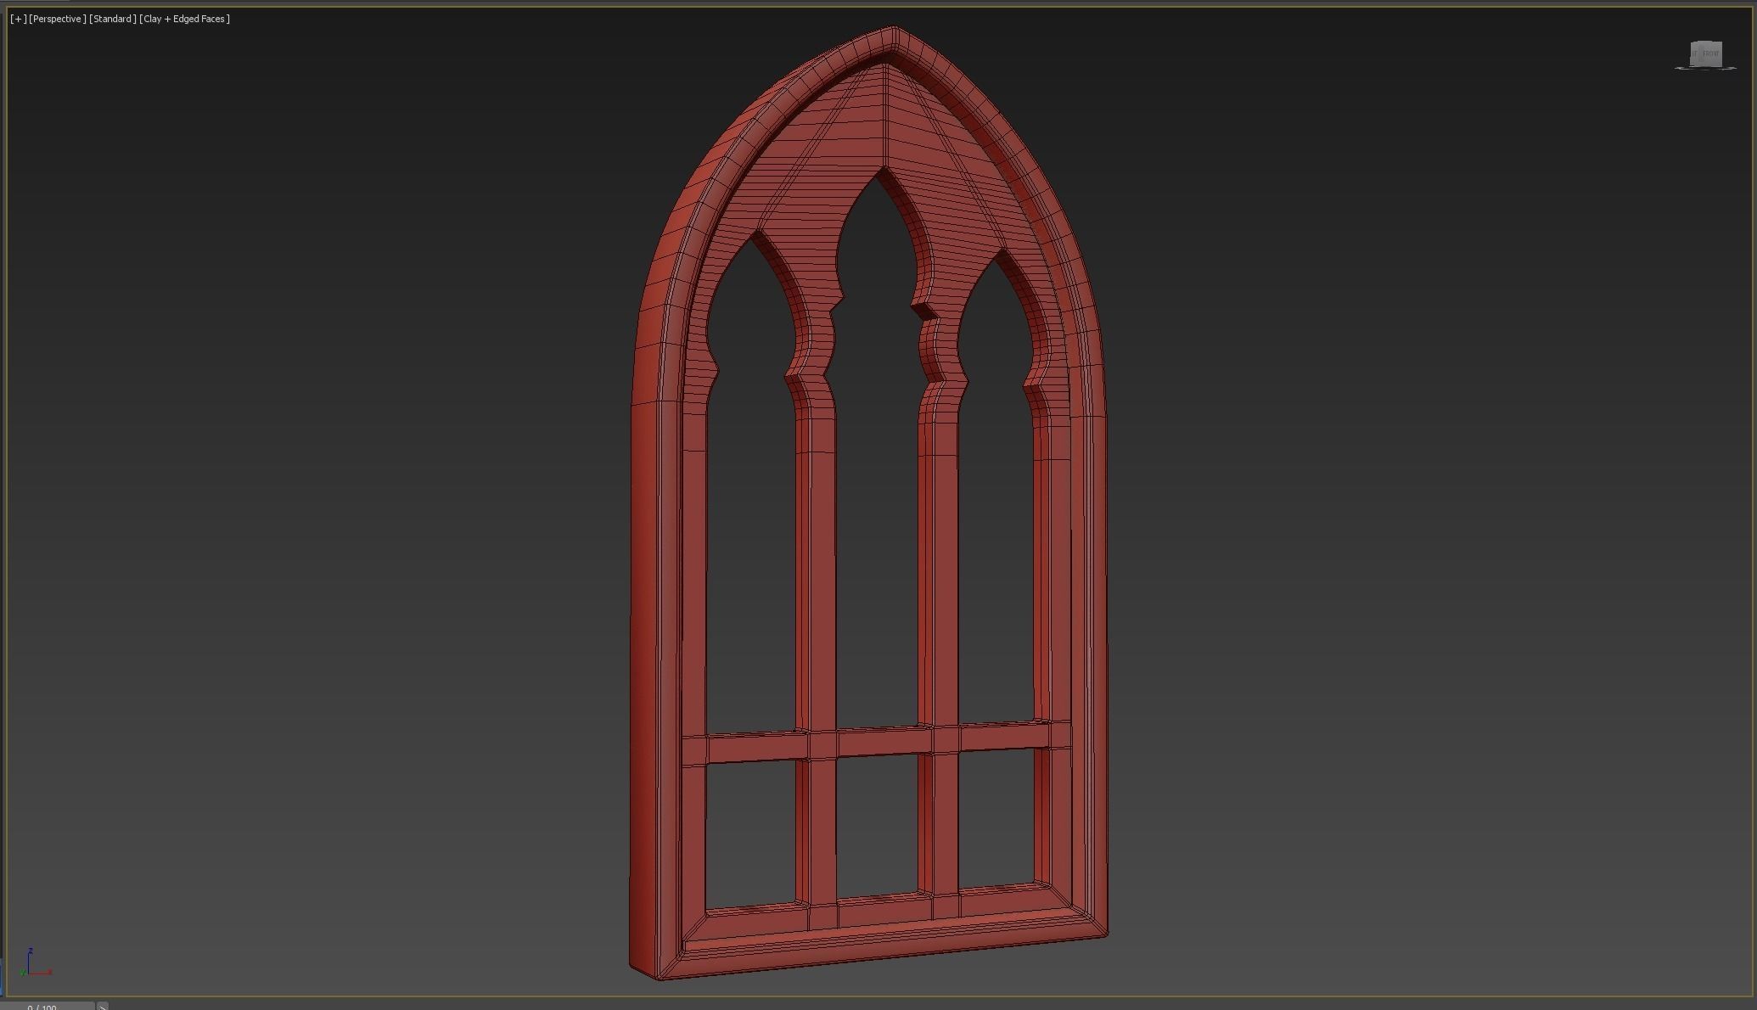
Task: Click a top corner of the ViewCube
Action: coord(1693,42)
